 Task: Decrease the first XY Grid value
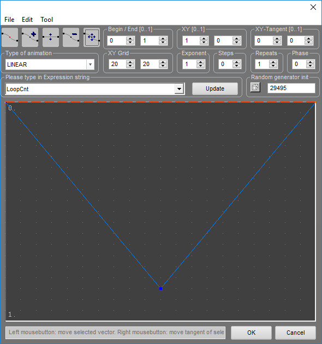pyautogui.click(x=130, y=66)
